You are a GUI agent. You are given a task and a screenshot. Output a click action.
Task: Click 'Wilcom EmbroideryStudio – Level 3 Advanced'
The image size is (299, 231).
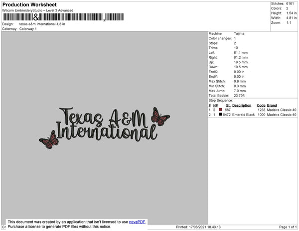pyautogui.click(x=38, y=10)
